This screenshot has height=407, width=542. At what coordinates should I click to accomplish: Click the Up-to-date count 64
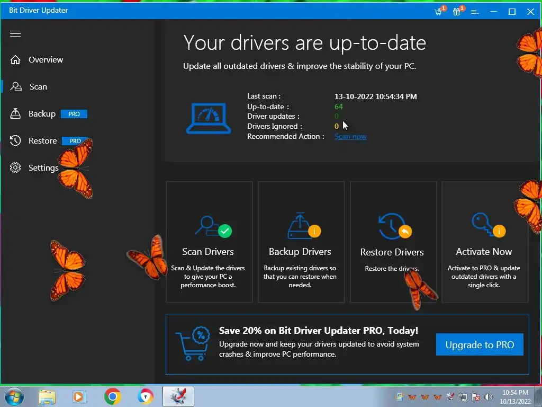pyautogui.click(x=338, y=107)
